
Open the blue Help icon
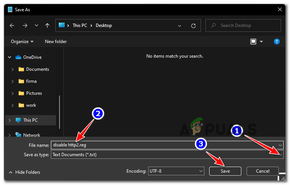[277, 42]
